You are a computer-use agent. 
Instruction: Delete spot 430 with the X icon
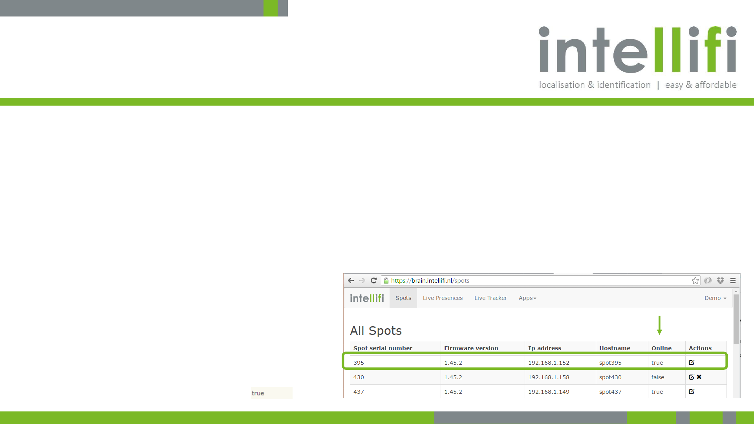pyautogui.click(x=699, y=377)
